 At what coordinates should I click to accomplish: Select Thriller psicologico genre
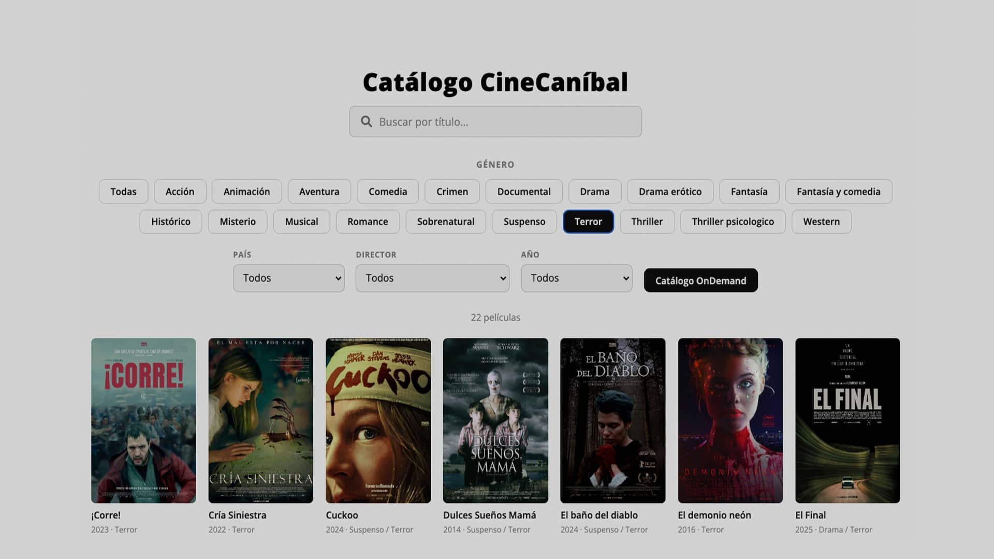tap(733, 222)
